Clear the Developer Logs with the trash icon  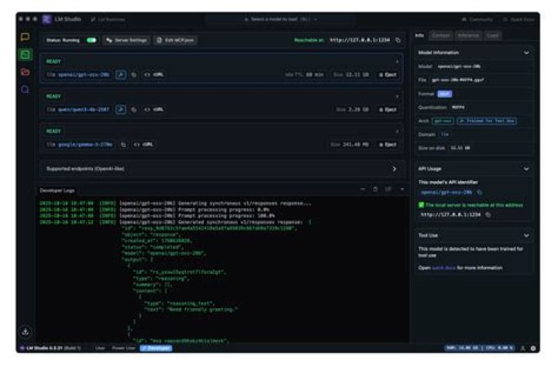(375, 189)
